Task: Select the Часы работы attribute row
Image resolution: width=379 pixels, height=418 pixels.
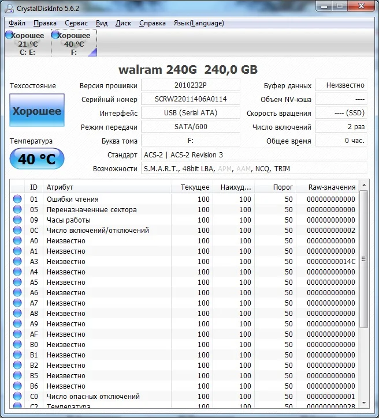Action: coord(184,220)
